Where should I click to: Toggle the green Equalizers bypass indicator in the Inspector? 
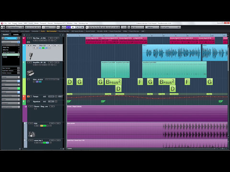coord(19,88)
